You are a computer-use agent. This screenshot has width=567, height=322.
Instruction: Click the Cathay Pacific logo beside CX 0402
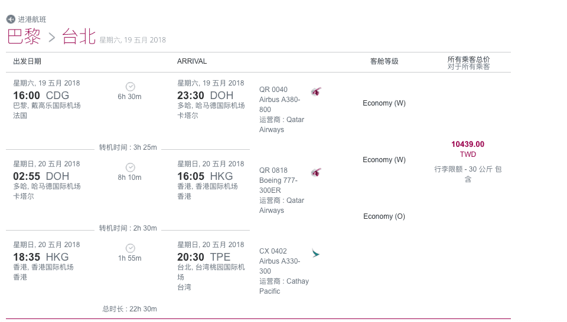316,254
